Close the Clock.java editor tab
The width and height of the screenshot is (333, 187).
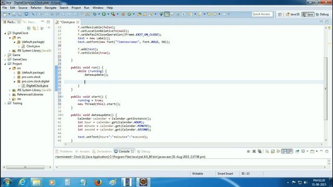tap(78, 22)
